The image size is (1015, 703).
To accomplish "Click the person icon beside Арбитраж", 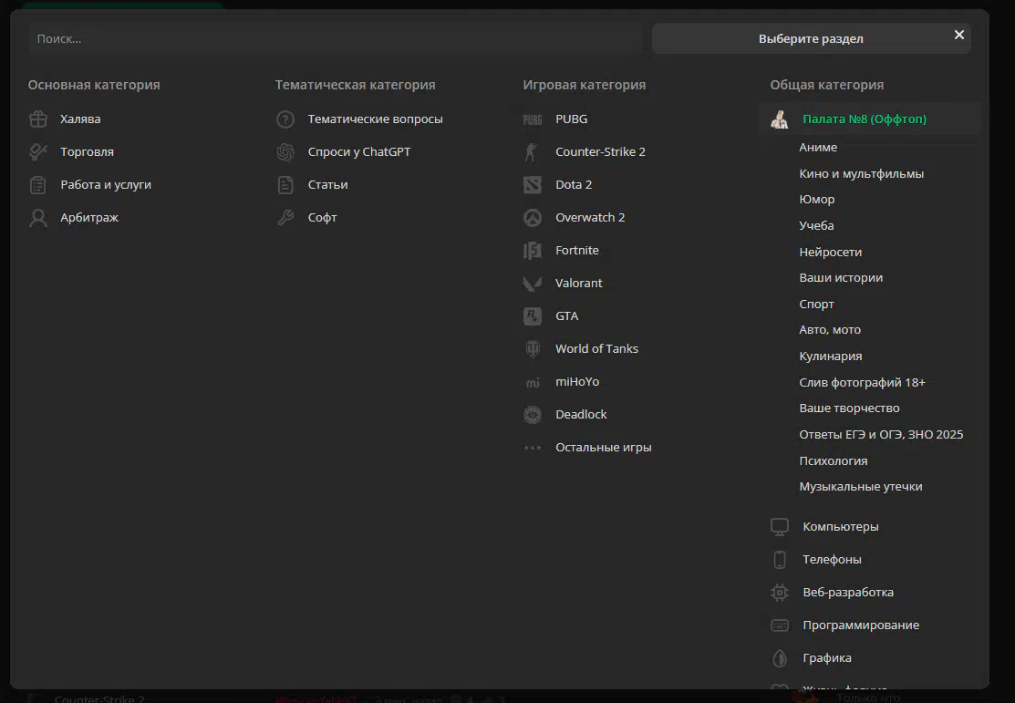I will tap(38, 218).
